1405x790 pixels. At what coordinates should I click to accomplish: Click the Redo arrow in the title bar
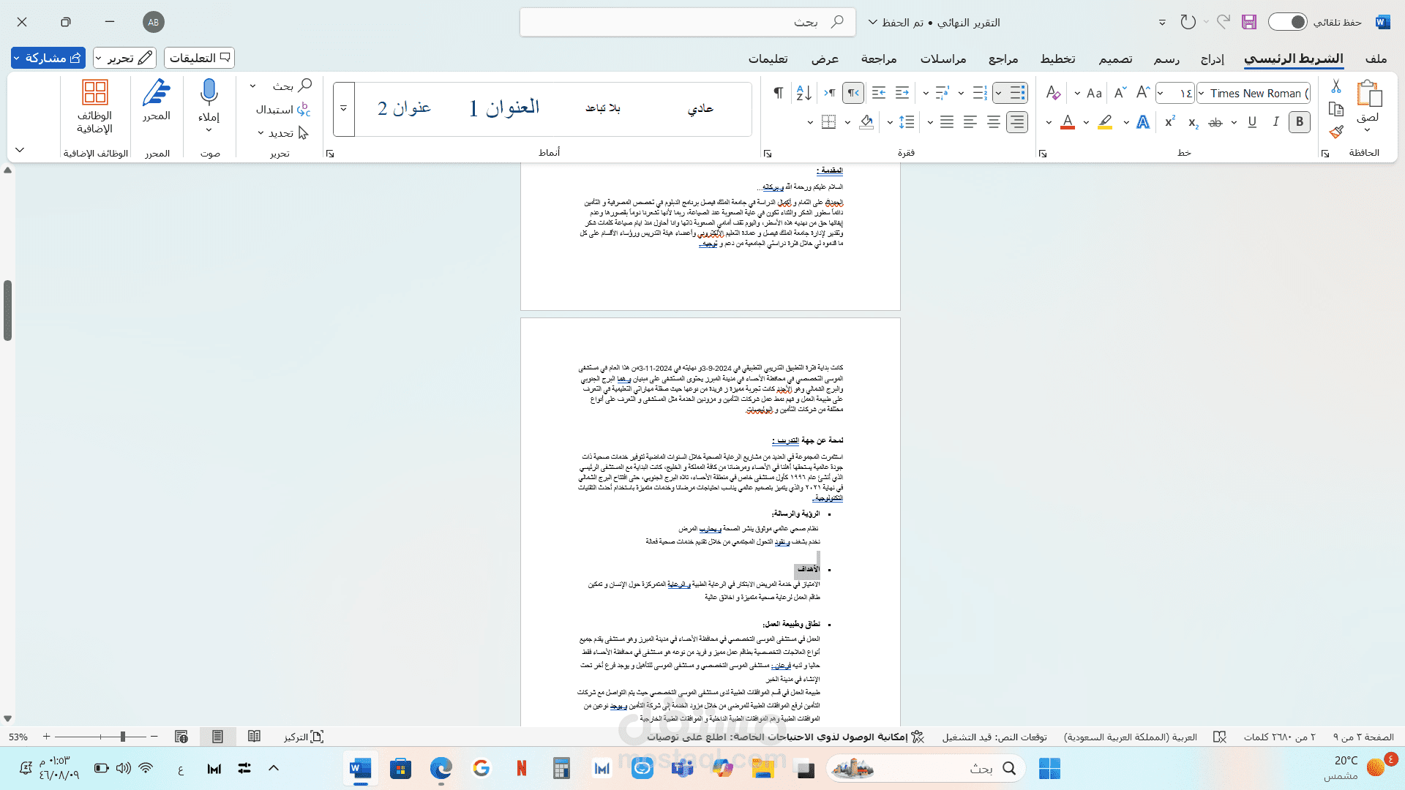point(1224,22)
